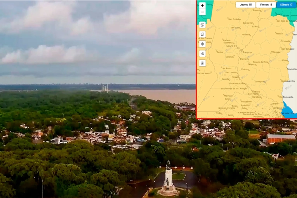Select the wind alert layer icon
297x198 pixels.
click(x=202, y=54)
